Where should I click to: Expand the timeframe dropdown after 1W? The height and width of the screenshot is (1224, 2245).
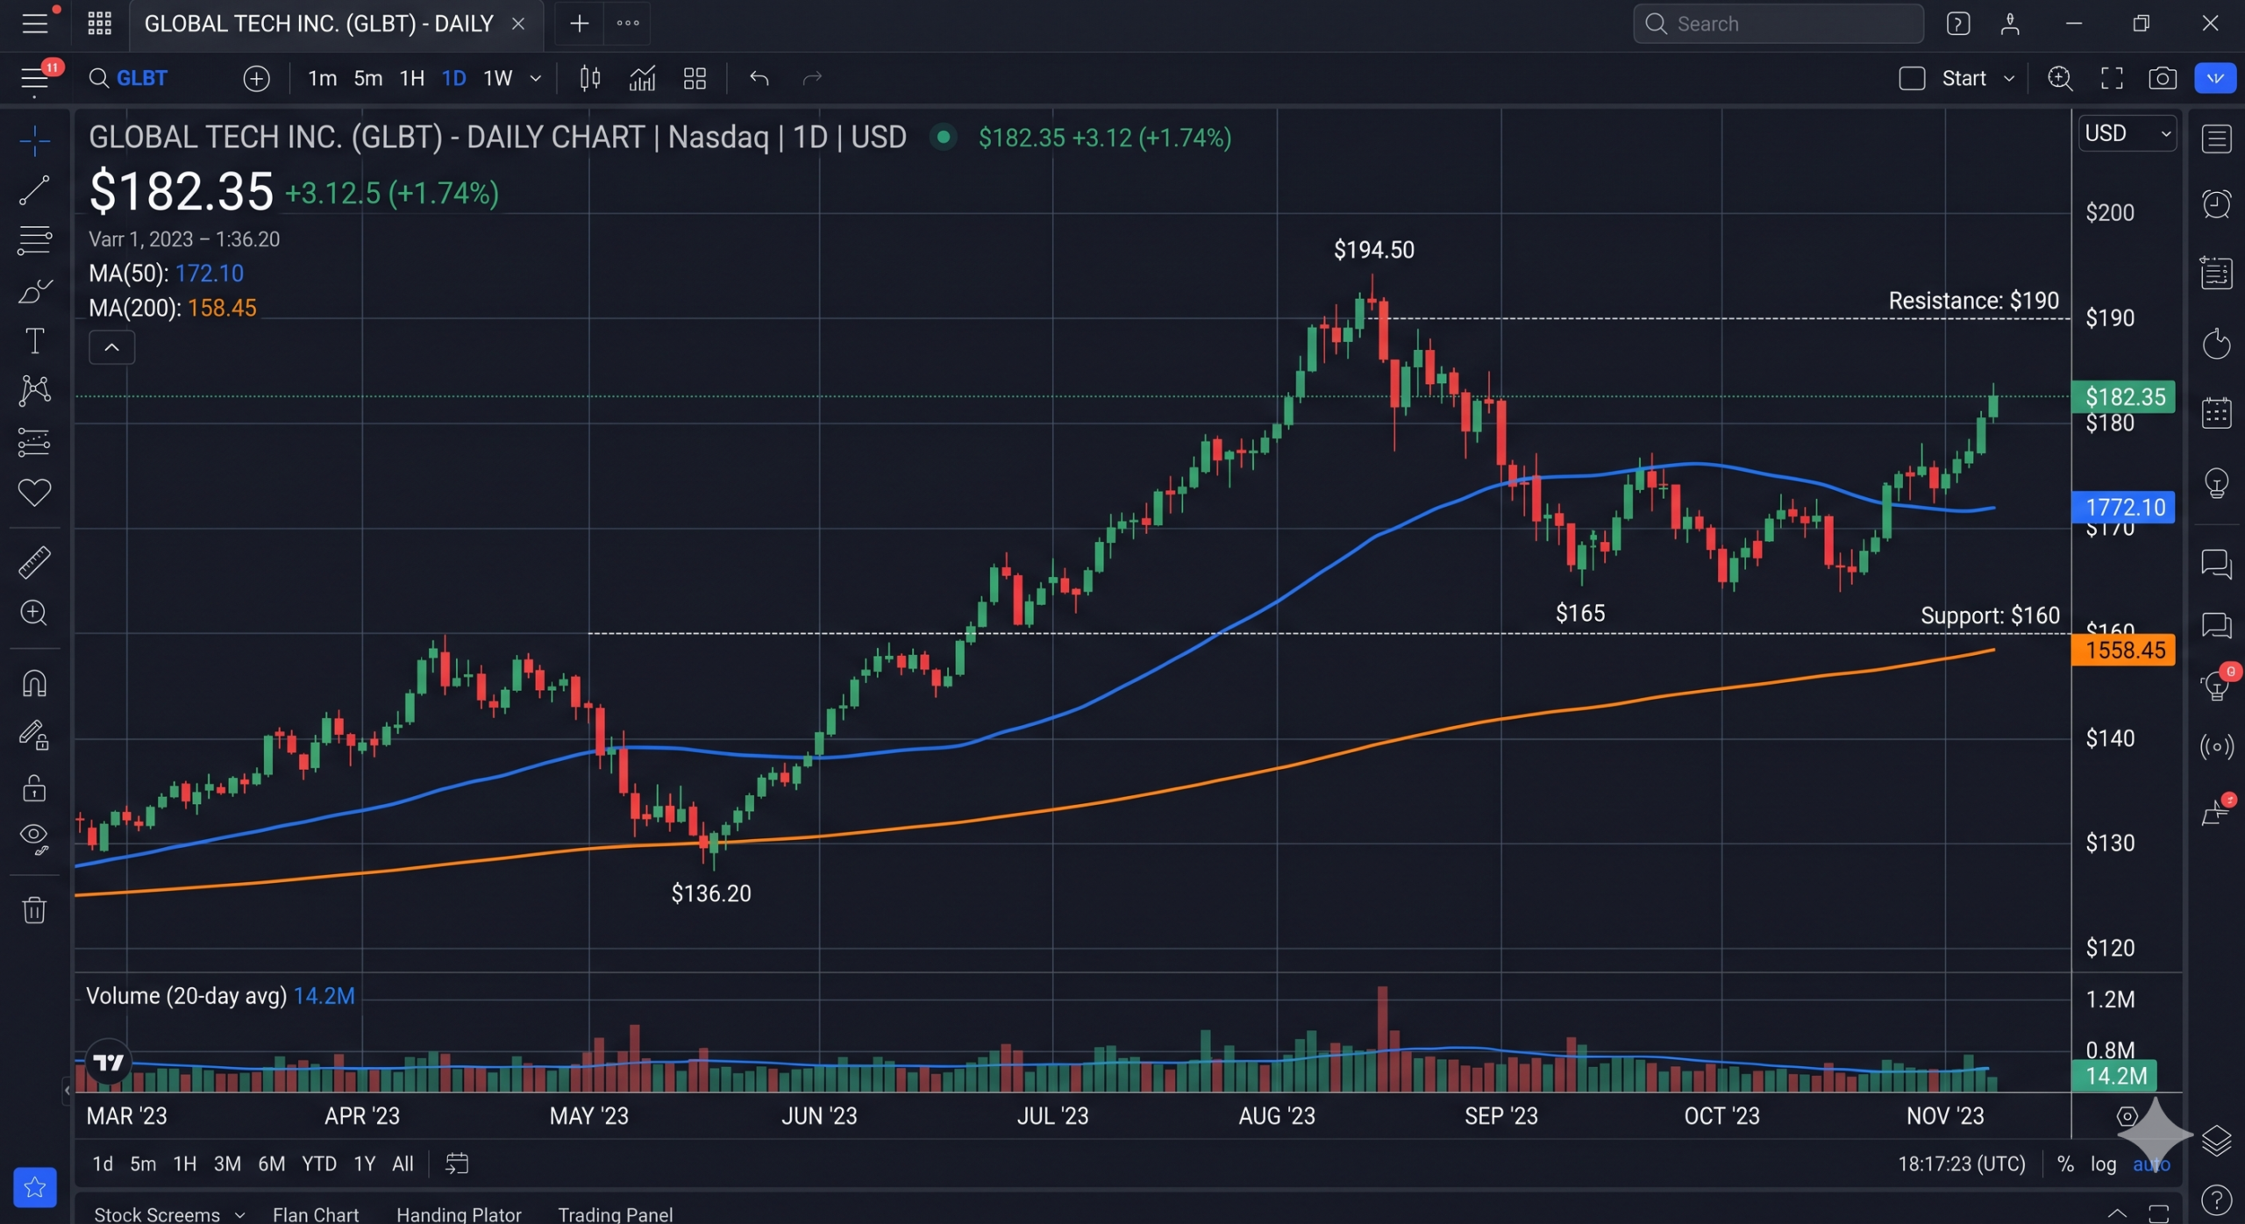tap(536, 78)
